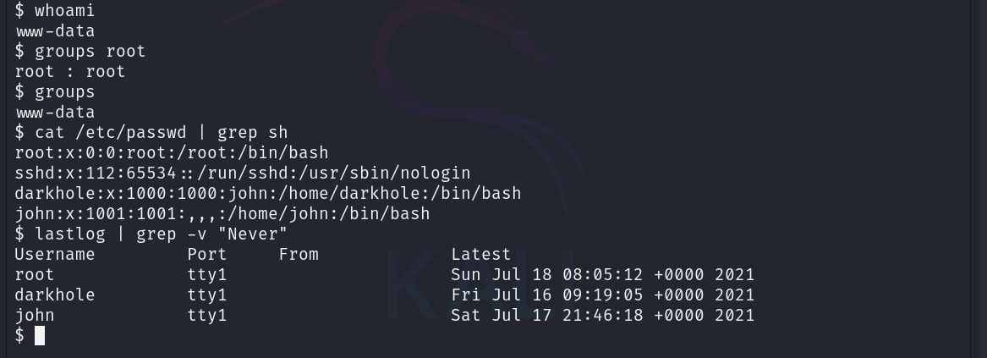Click the Port column header
Screen dimensions: 987x358
(207, 255)
